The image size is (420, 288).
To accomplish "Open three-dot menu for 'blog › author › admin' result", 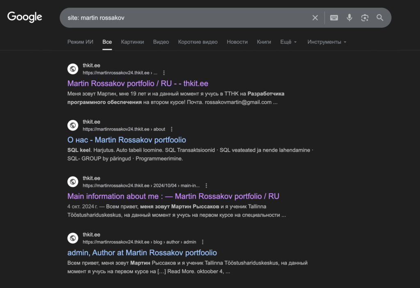I will tap(203, 242).
